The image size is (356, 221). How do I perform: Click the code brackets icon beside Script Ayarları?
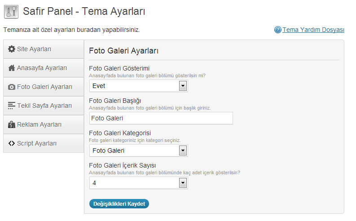click(12, 143)
